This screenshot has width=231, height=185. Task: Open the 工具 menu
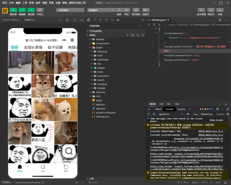[x=25, y=3]
